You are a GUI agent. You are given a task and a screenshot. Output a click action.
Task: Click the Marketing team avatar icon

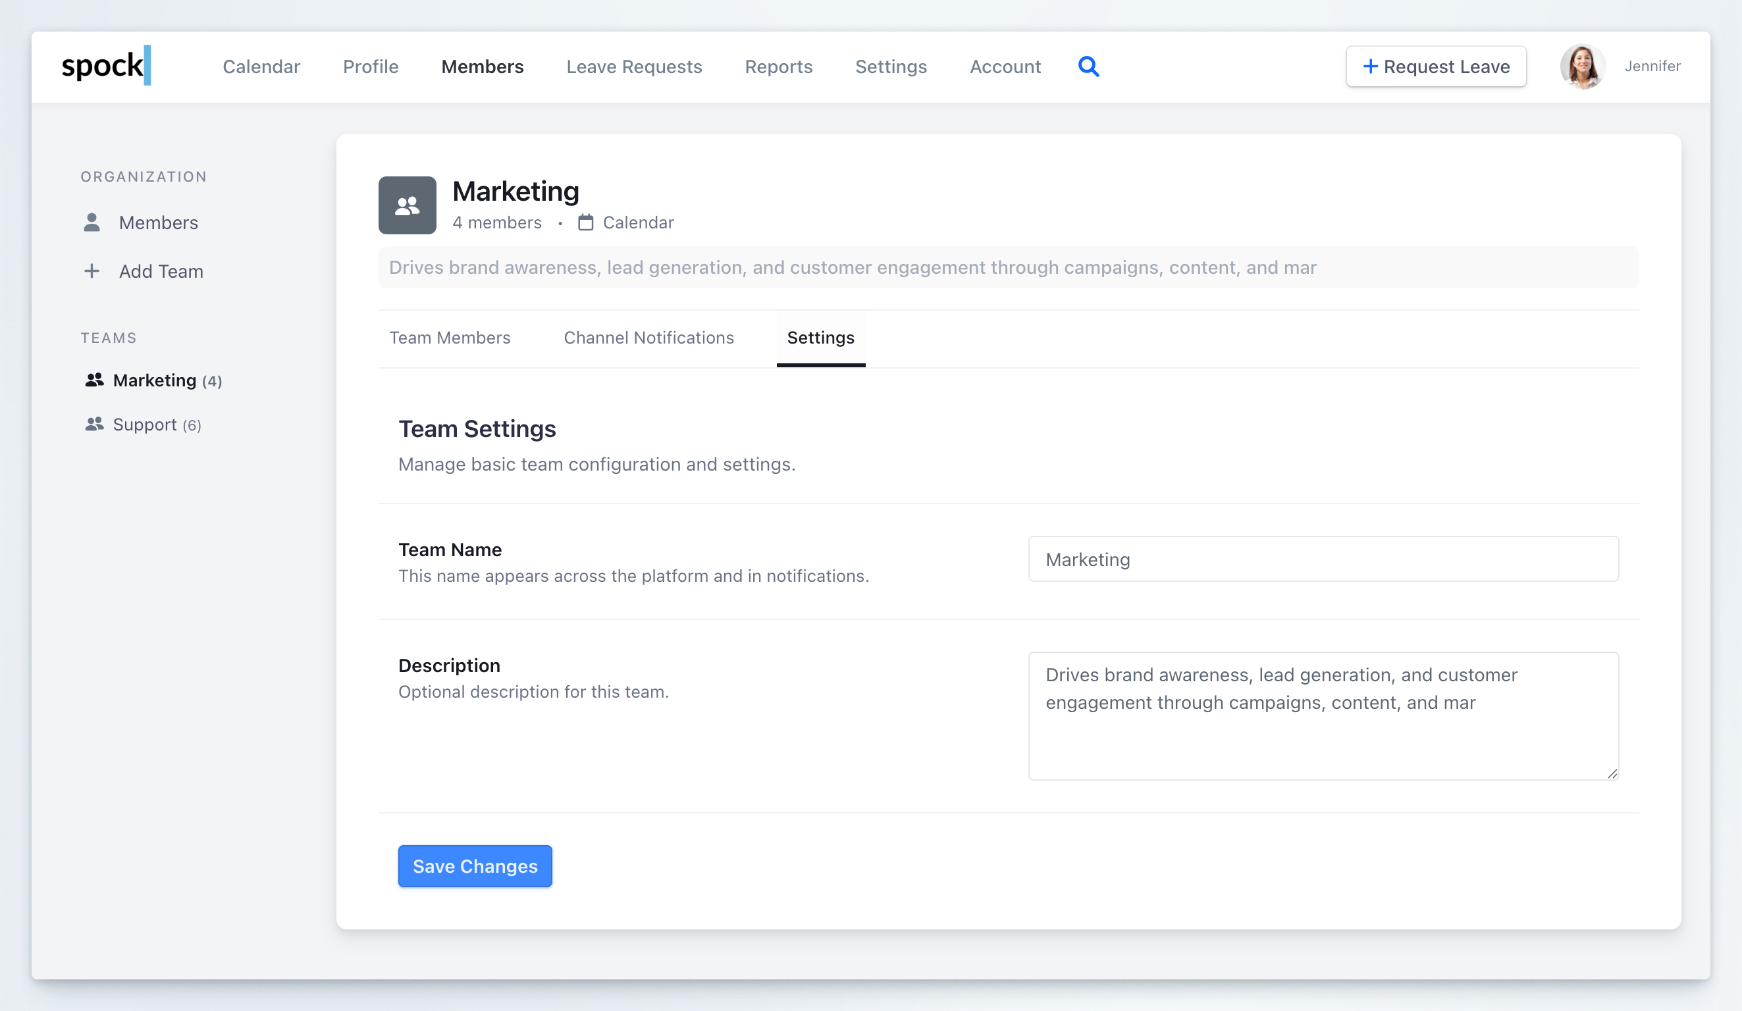coord(407,205)
